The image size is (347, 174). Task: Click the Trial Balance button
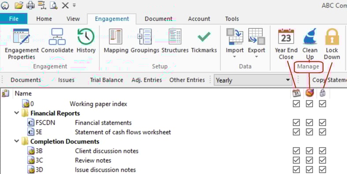(107, 80)
